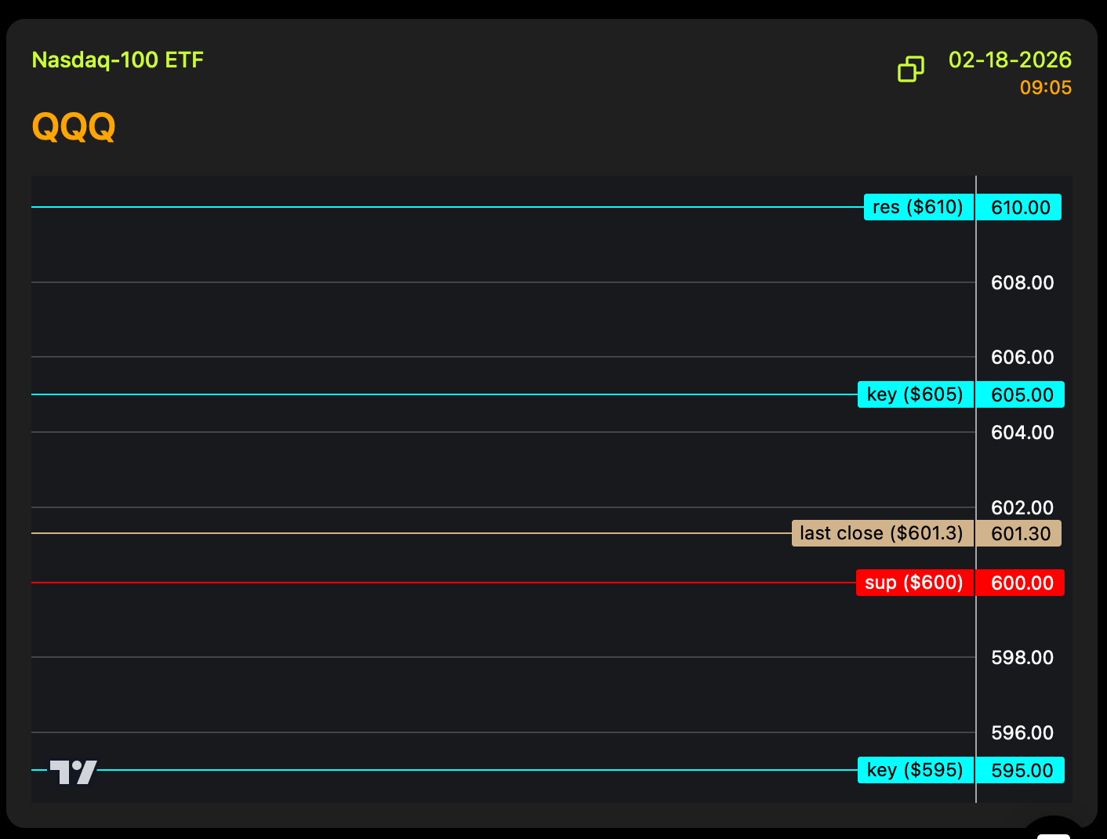Open the TradingView logo in chart corner

pyautogui.click(x=73, y=772)
